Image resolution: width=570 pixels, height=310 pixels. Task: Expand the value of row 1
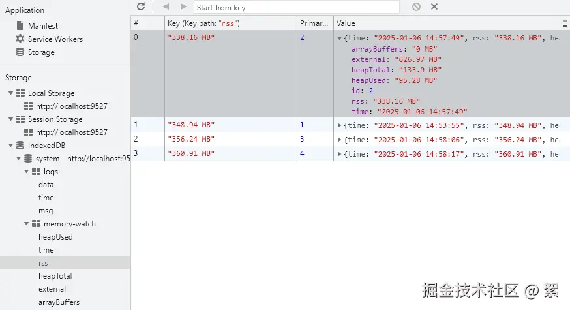[x=339, y=125]
